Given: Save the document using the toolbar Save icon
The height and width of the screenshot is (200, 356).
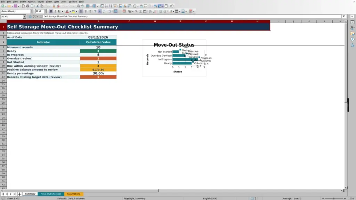Looking at the screenshot, I should pos(15,6).
